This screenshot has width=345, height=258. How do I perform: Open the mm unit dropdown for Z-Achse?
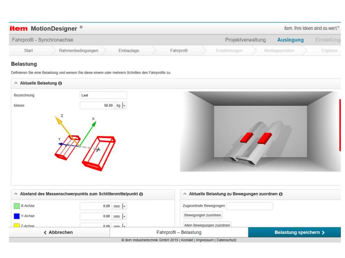(124, 226)
